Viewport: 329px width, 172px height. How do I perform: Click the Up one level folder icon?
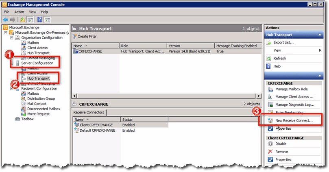(x=22, y=20)
